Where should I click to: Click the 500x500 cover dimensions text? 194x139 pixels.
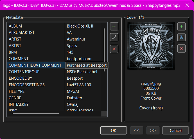click(x=151, y=88)
